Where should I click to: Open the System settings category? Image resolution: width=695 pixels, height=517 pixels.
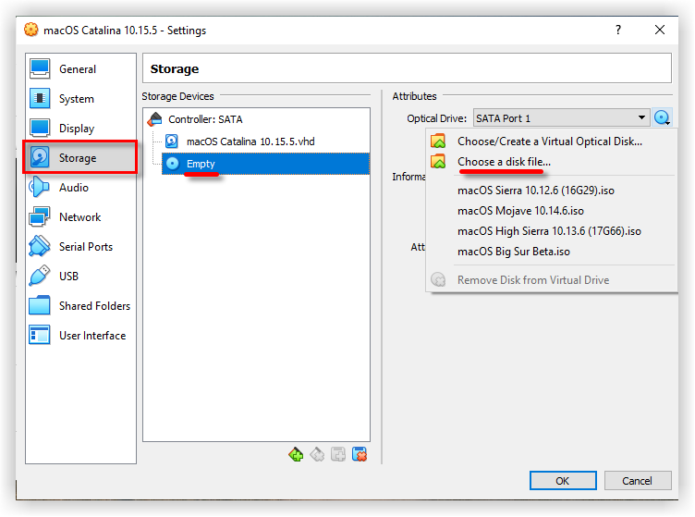[x=76, y=99]
